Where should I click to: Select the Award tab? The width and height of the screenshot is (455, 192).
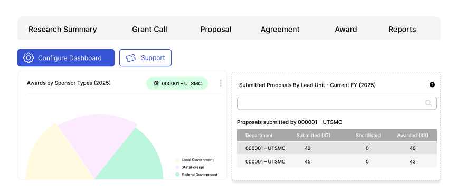click(x=346, y=30)
